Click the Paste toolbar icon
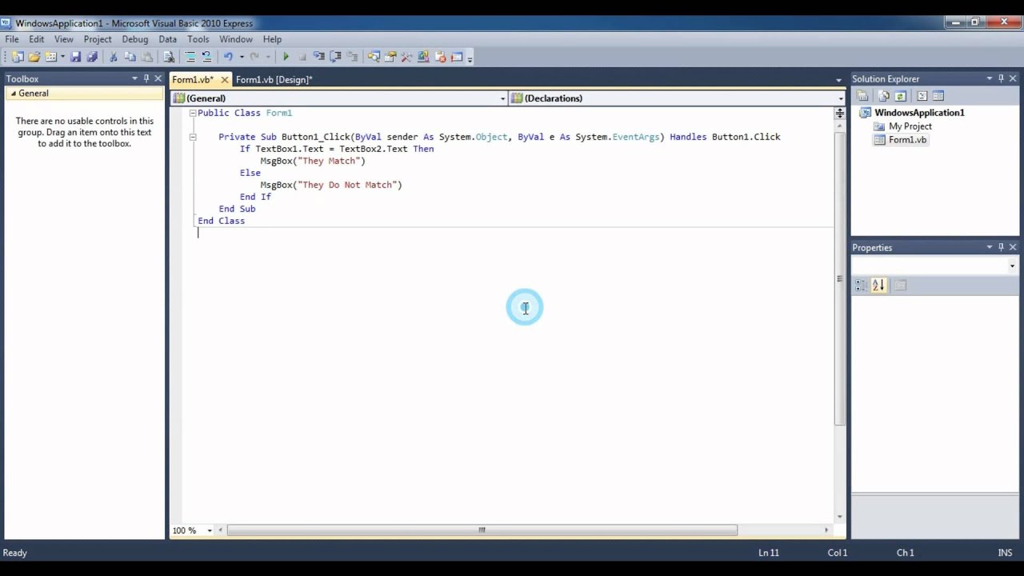The image size is (1024, 576). click(147, 57)
